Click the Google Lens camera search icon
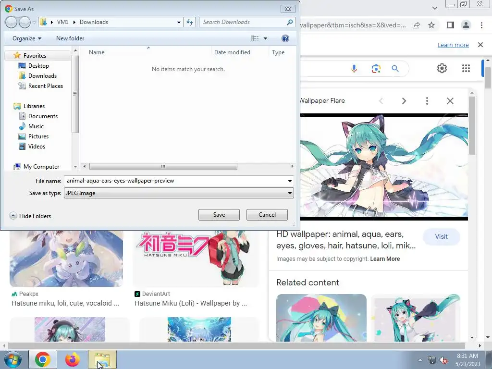This screenshot has height=369, width=492. tap(376, 68)
